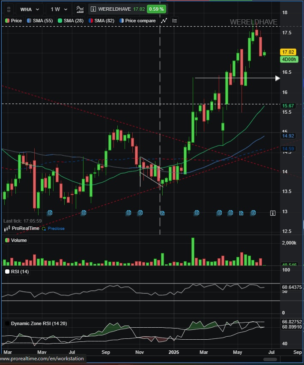Open the Volume panel label
Screen dimensions: 304x365
click(16, 240)
